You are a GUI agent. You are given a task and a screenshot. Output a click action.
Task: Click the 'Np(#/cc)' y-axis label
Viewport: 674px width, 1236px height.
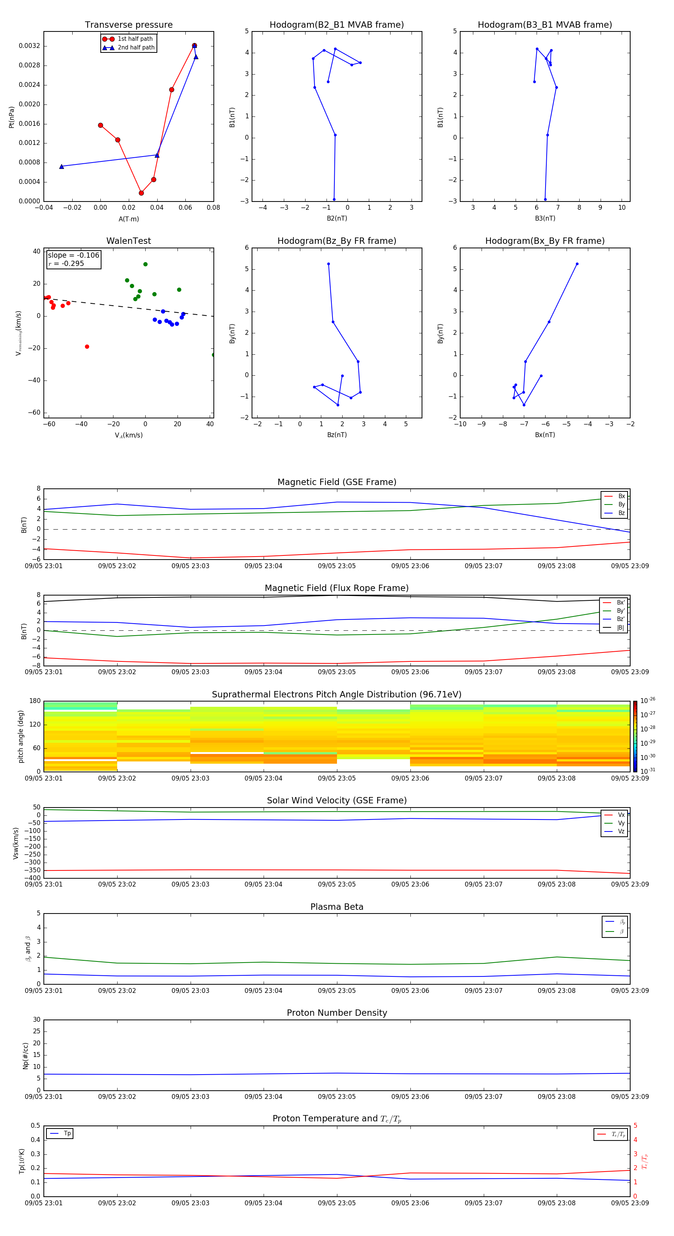25,1055
